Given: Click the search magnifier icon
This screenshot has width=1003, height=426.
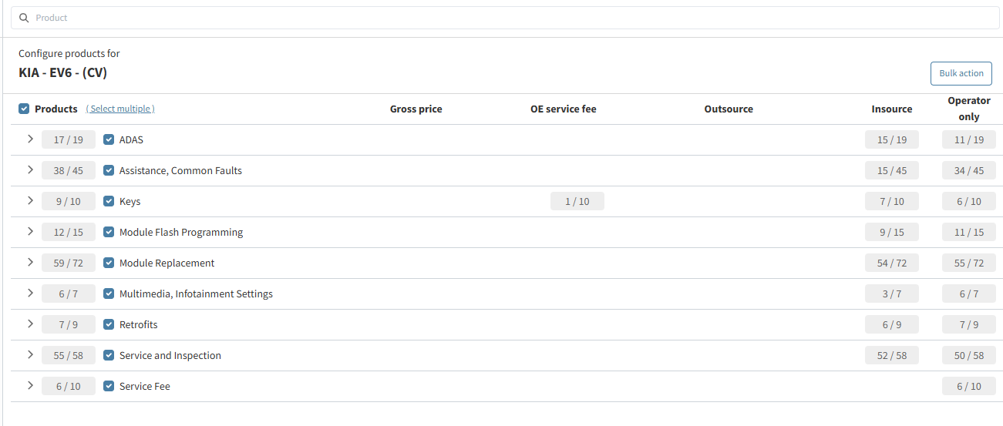Looking at the screenshot, I should 24,18.
